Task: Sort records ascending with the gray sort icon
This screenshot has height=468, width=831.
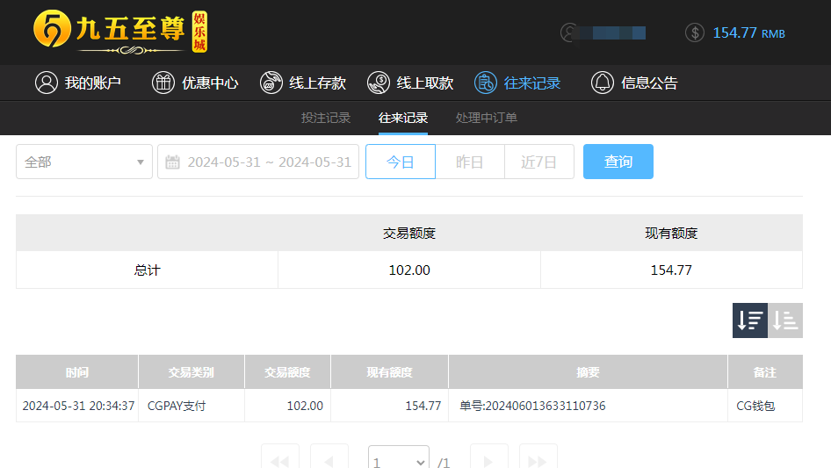Action: [x=785, y=320]
